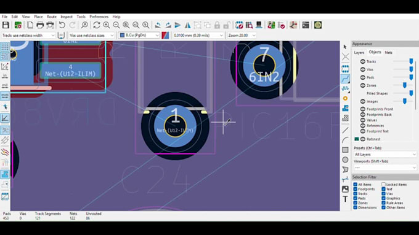
Task: Open the Presets All Layers dropdown
Action: pos(384,155)
